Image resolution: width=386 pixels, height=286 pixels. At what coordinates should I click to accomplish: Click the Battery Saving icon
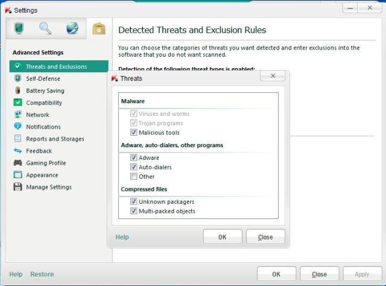[17, 91]
